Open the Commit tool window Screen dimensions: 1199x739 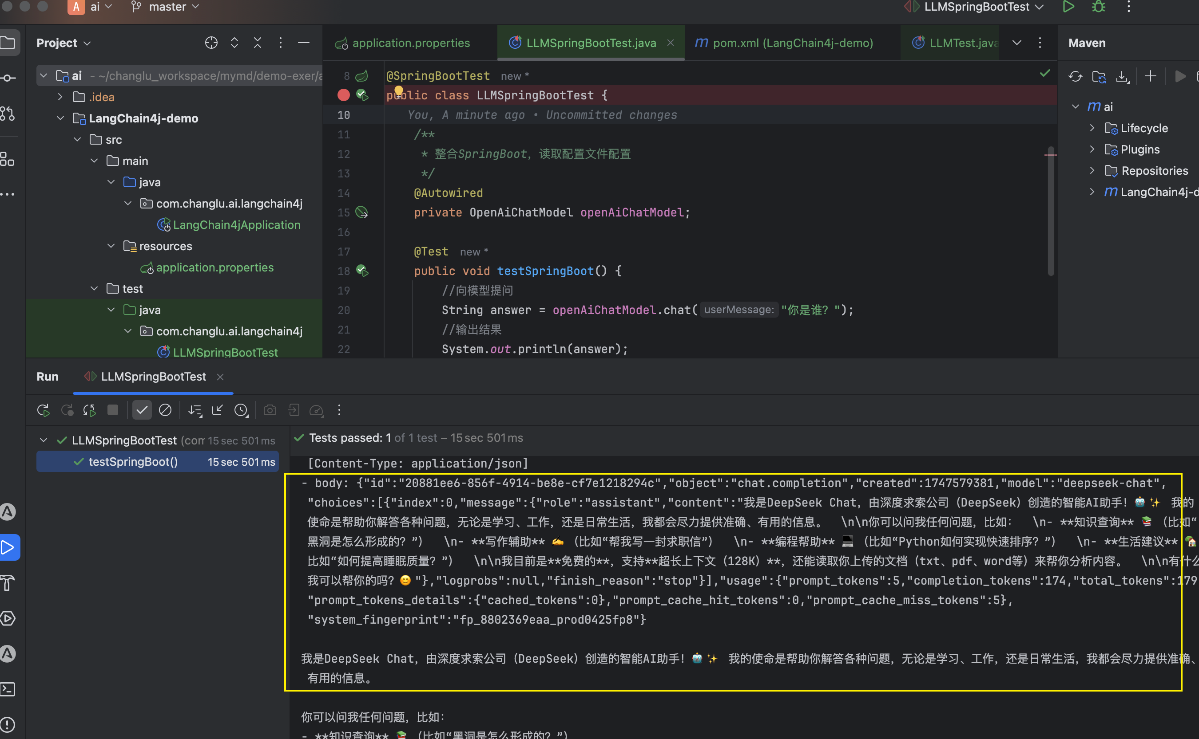click(9, 78)
